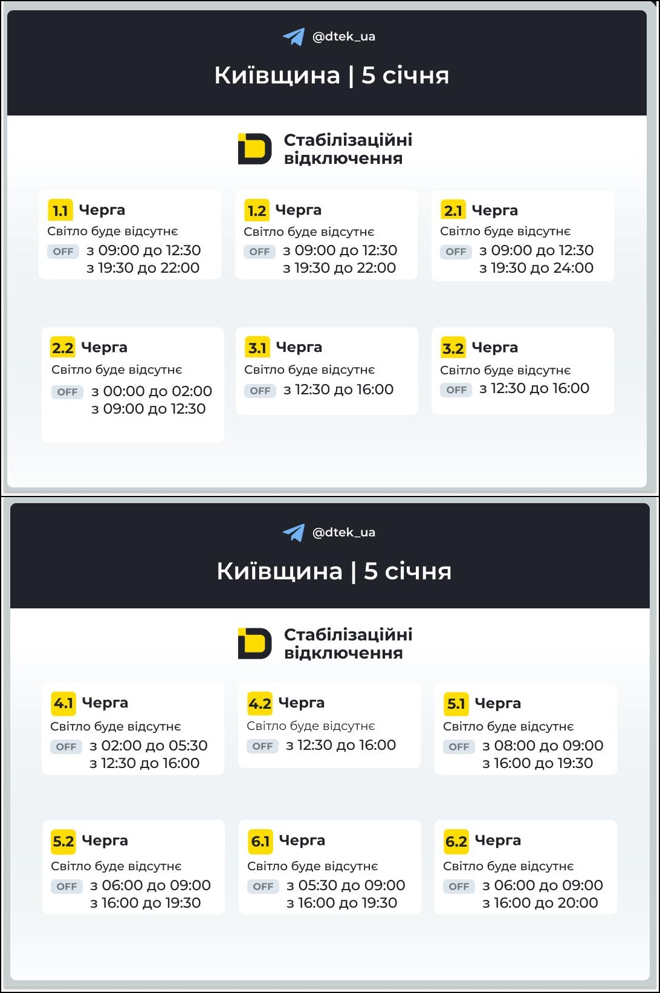Select the 3.2 queue number badge
Viewport: 660px width, 993px height.
(x=453, y=348)
